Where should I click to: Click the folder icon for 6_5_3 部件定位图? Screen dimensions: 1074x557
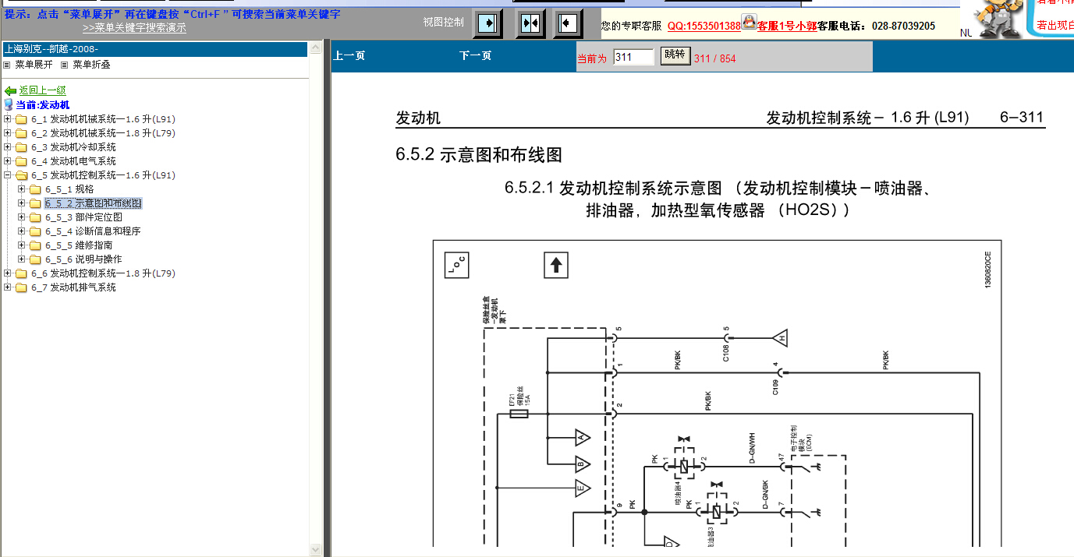36,217
